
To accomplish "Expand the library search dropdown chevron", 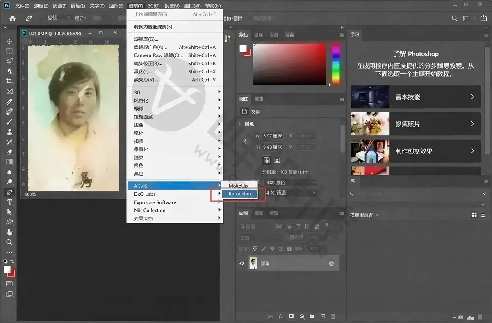I will coord(484,194).
